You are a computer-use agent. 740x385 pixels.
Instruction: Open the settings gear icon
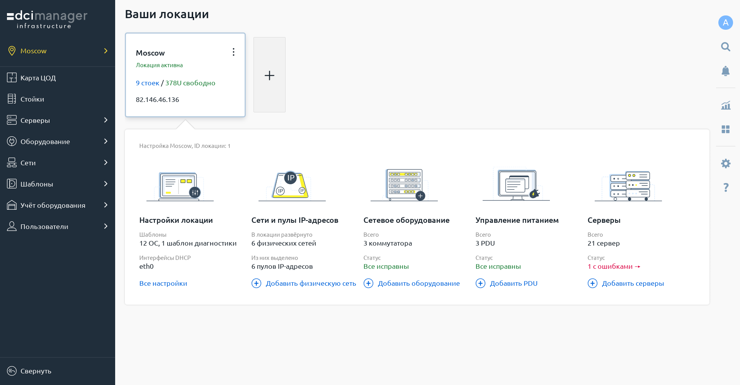click(725, 163)
